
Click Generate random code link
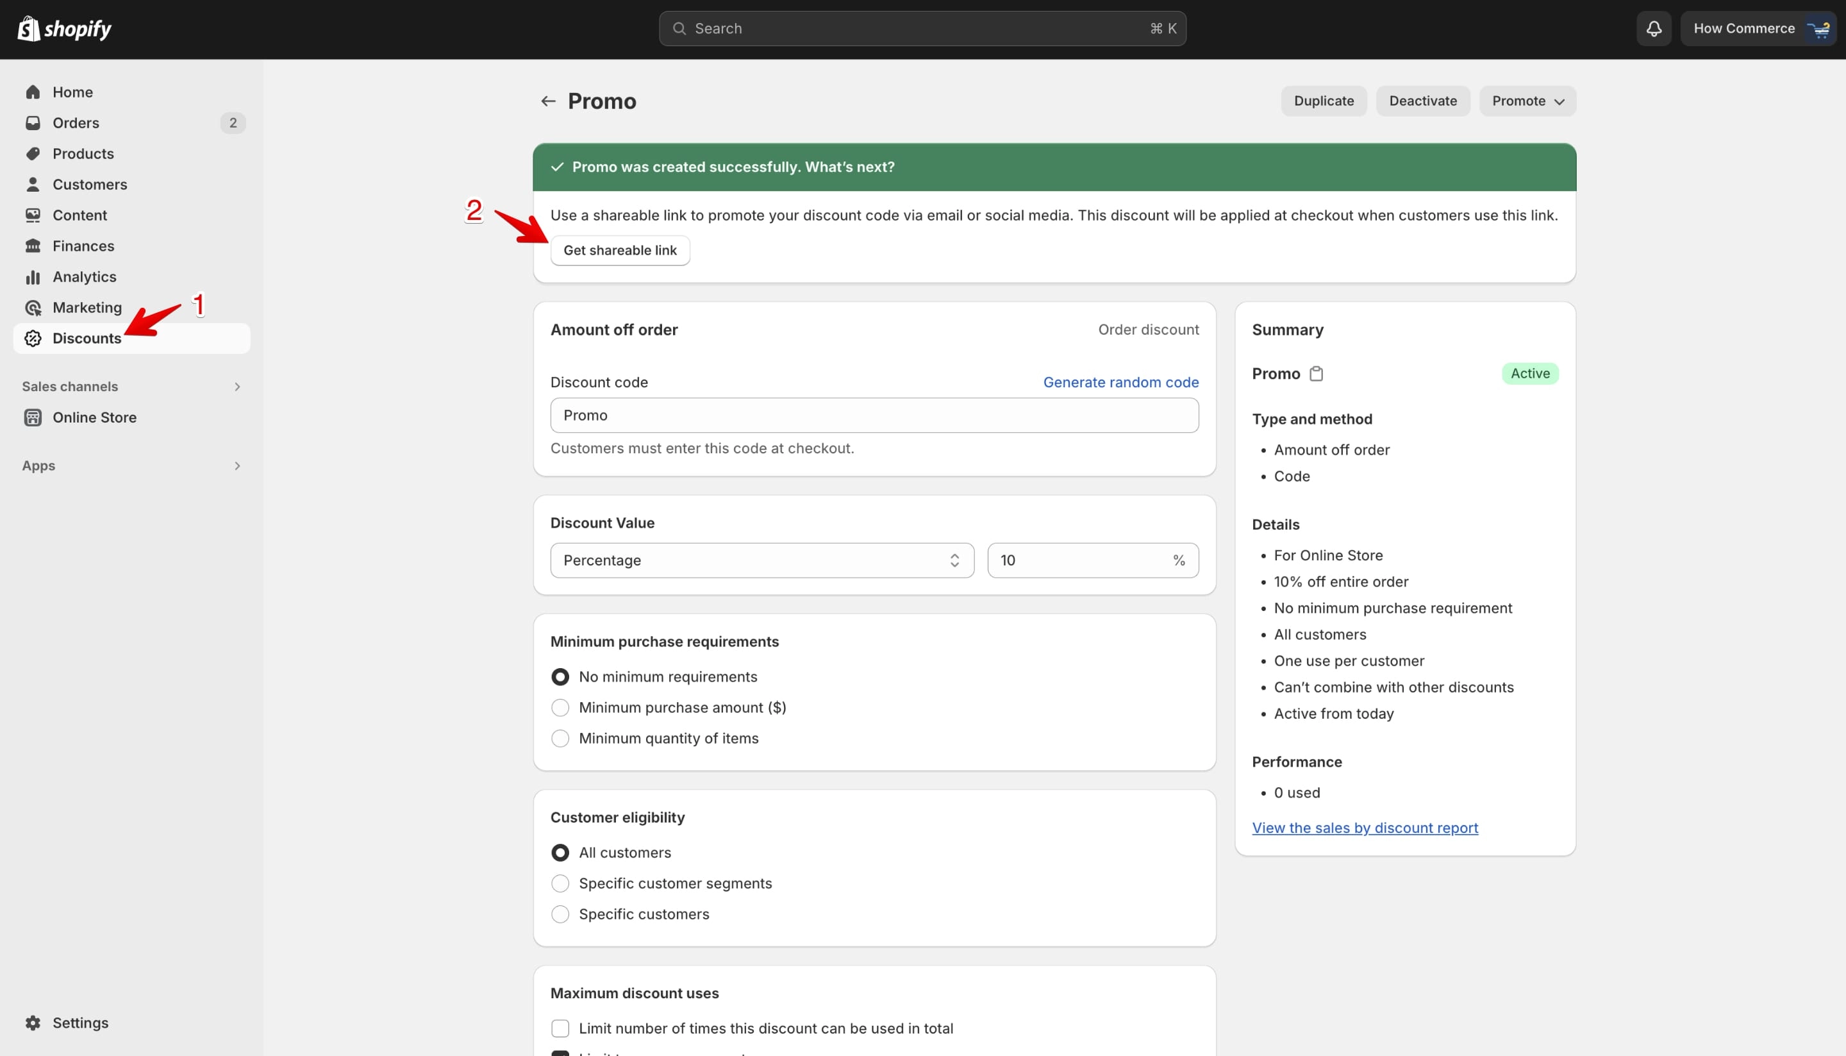click(x=1120, y=382)
